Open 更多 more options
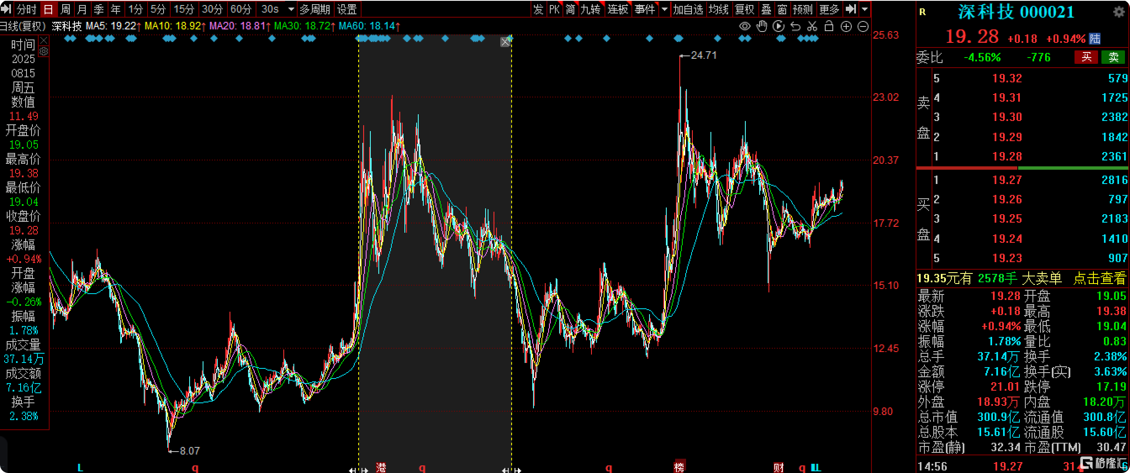The image size is (1130, 473). [829, 9]
